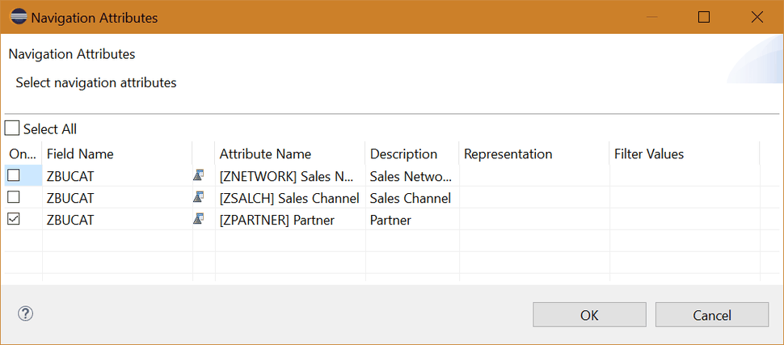Image resolution: width=784 pixels, height=345 pixels.
Task: Uncheck the ZPARTNER Partner row checkbox
Action: click(x=14, y=219)
